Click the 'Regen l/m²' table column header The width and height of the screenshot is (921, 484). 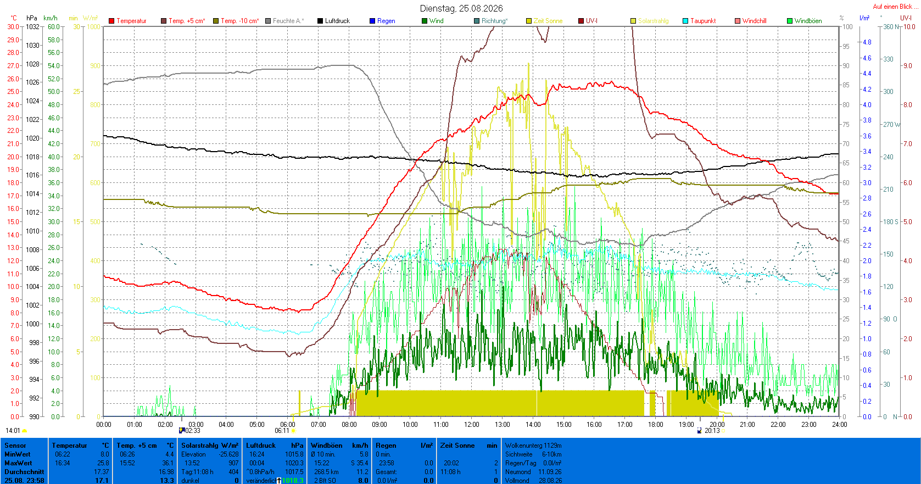[404, 446]
